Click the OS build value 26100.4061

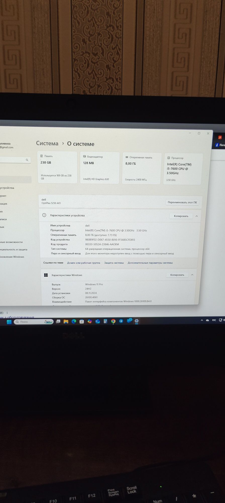(91, 297)
